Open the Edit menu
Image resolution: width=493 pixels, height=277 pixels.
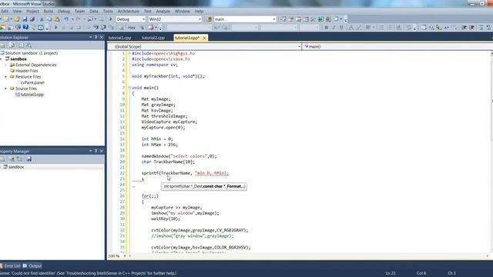(5, 12)
